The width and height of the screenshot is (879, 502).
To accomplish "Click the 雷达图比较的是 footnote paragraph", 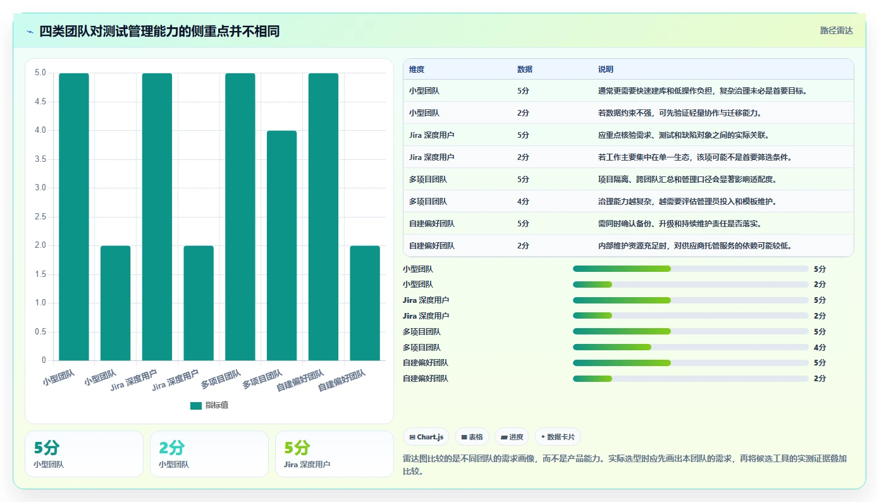I will pyautogui.click(x=625, y=465).
